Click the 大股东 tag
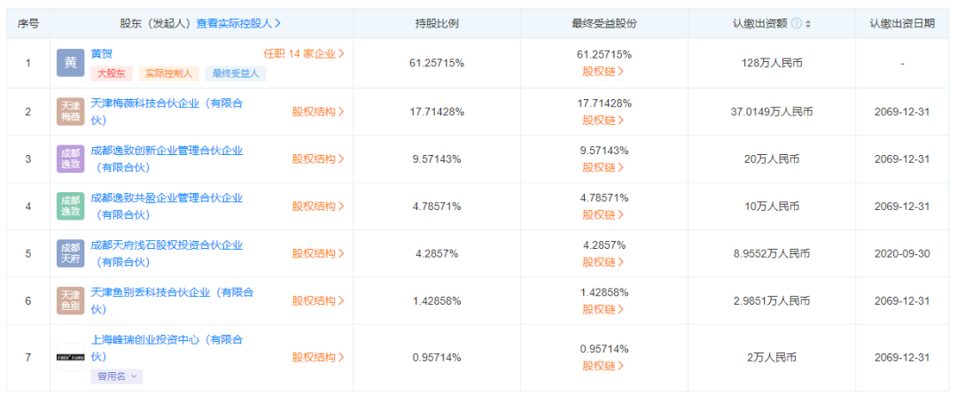The width and height of the screenshot is (957, 403). coord(112,74)
